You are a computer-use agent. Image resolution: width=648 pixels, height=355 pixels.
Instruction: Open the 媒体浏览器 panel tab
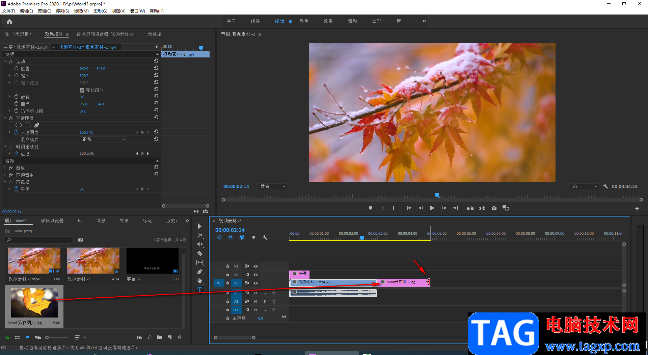(x=52, y=221)
